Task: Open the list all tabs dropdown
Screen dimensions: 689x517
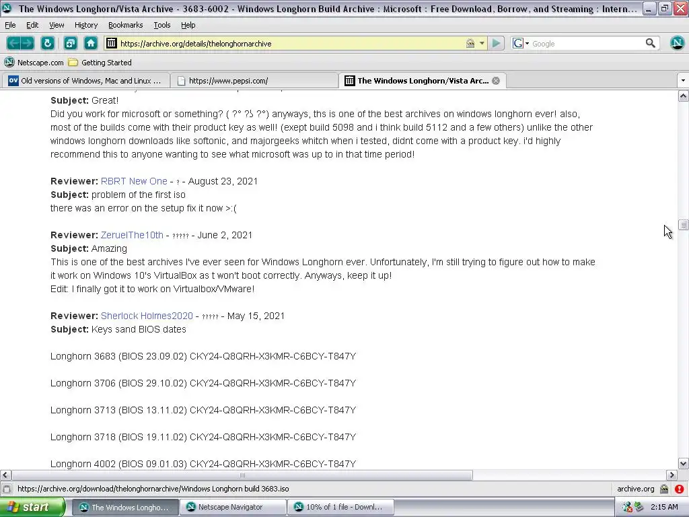Action: click(683, 81)
